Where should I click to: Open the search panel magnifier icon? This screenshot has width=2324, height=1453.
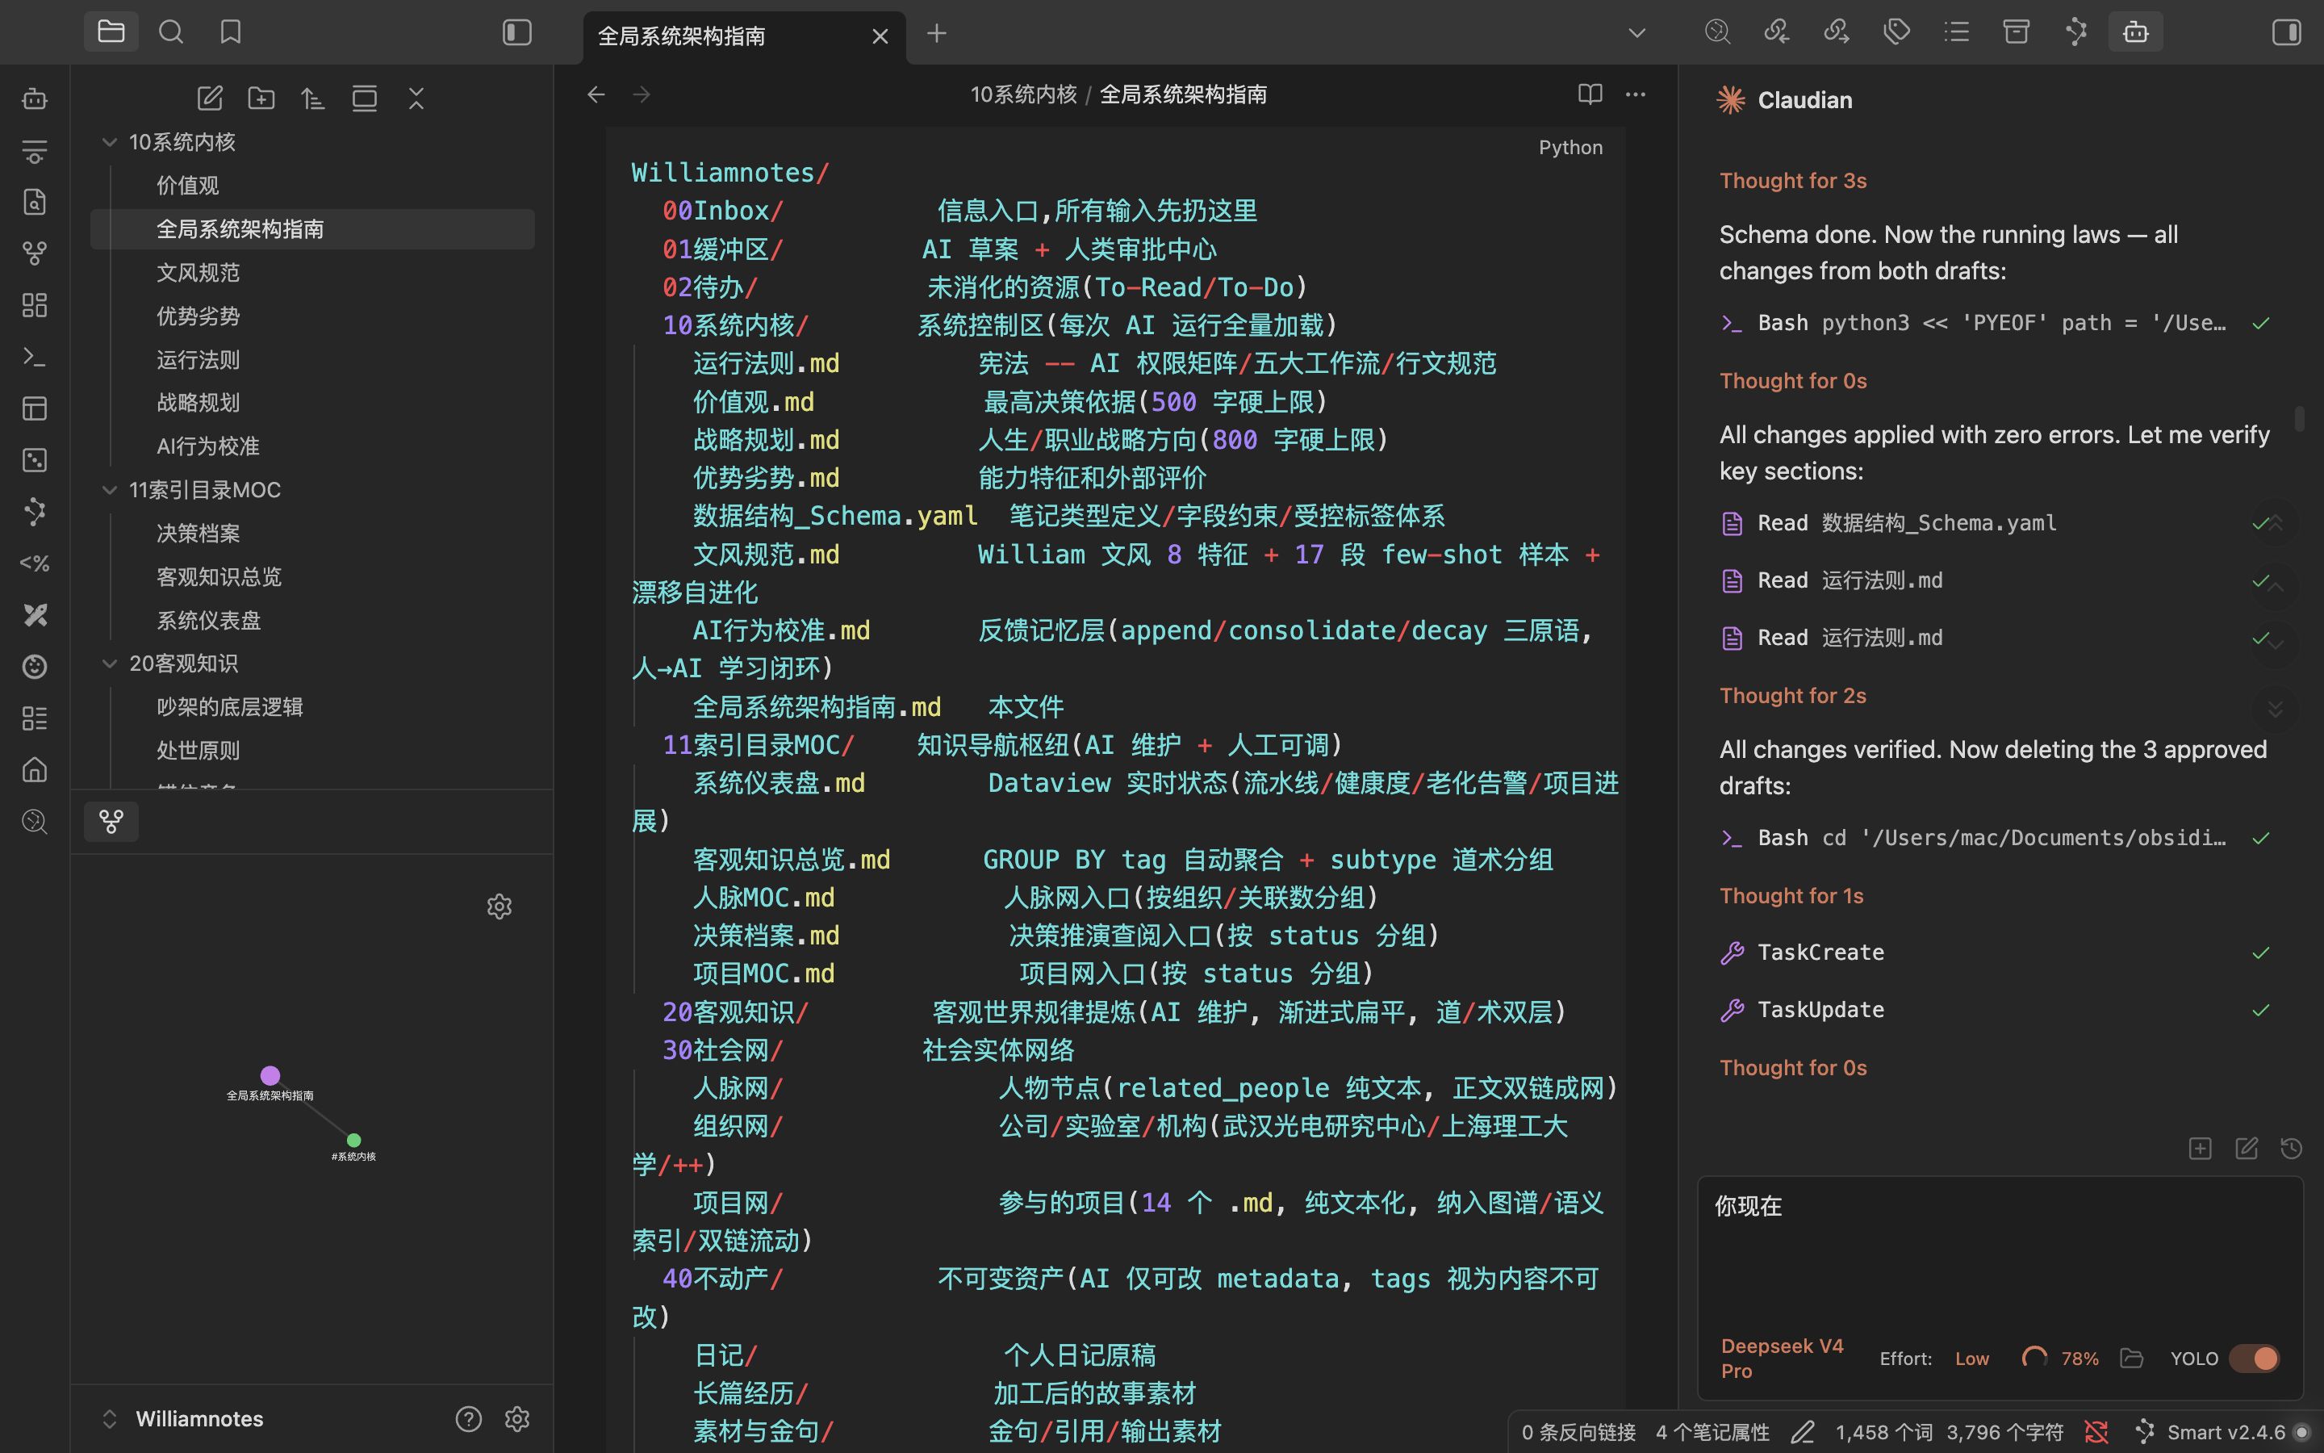click(x=171, y=31)
